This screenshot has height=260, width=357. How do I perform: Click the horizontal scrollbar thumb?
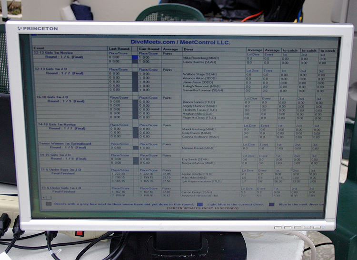point(49,197)
